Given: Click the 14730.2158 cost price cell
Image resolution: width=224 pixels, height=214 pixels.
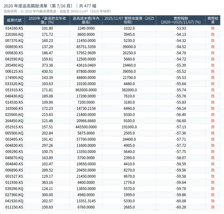Looking at the screenshot, I should click(x=86, y=108).
